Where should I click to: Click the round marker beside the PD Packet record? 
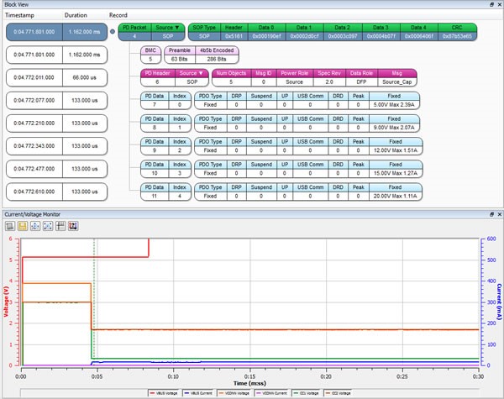[113, 32]
